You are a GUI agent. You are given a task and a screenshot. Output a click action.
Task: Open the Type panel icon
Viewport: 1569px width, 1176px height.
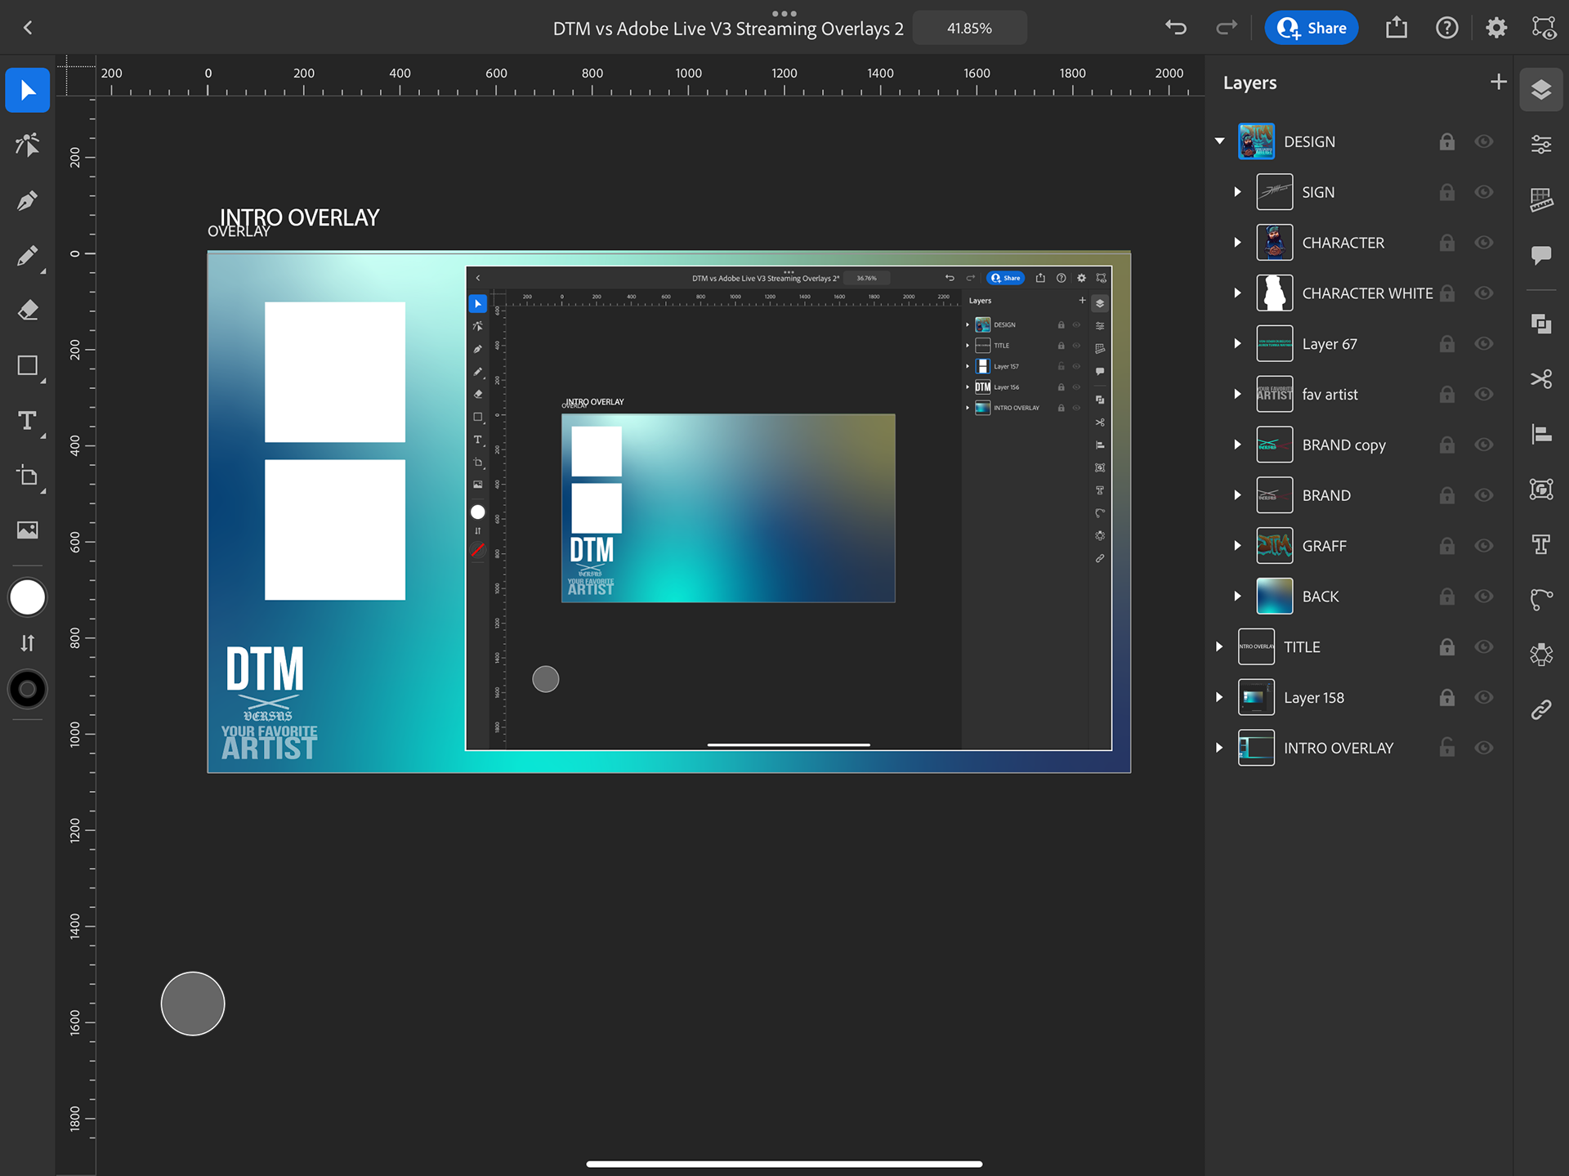pos(1541,544)
